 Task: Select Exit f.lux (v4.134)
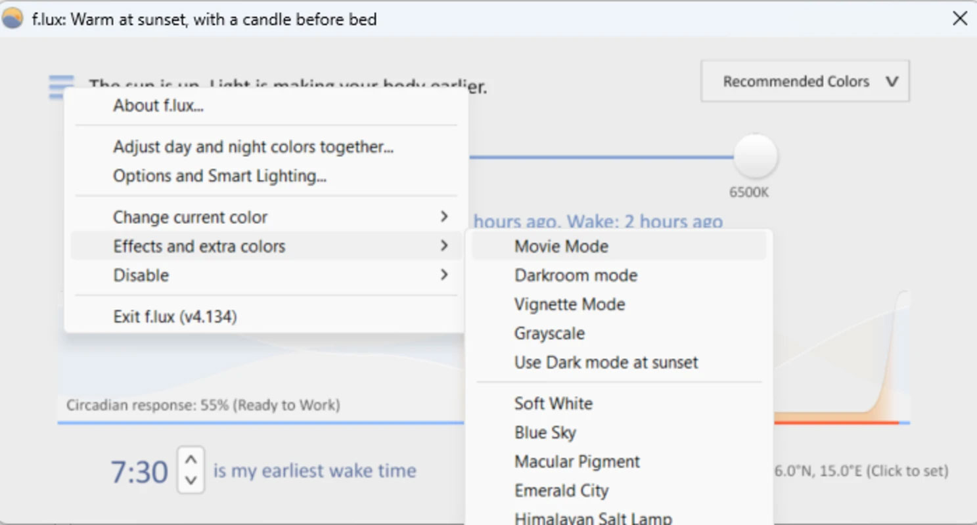[x=266, y=317]
